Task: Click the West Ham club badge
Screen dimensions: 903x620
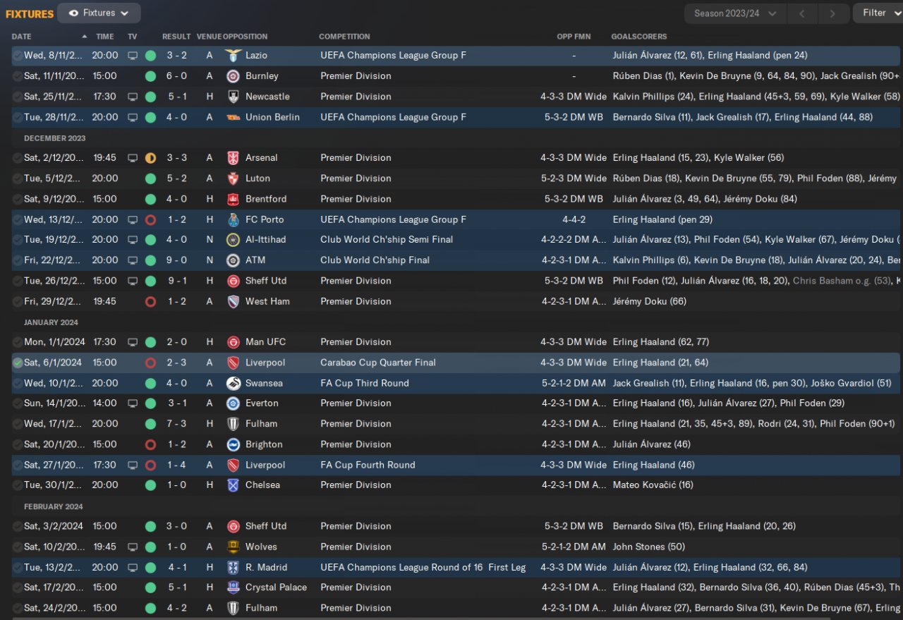Action: 233,301
